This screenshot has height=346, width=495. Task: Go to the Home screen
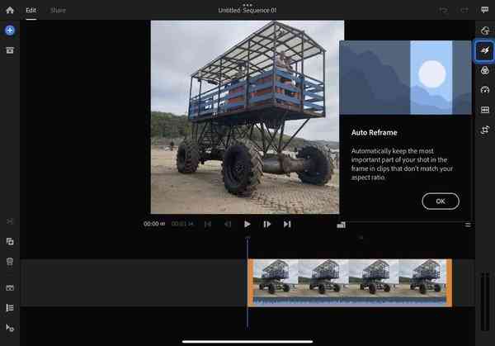point(10,10)
